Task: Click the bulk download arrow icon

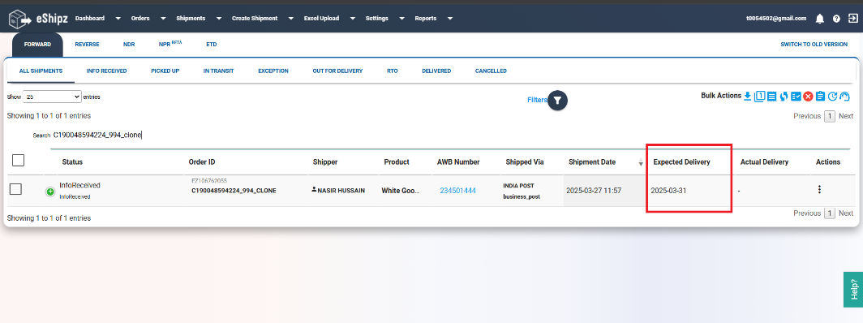Action: [747, 97]
